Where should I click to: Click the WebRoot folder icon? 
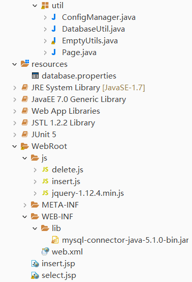tap(24, 146)
